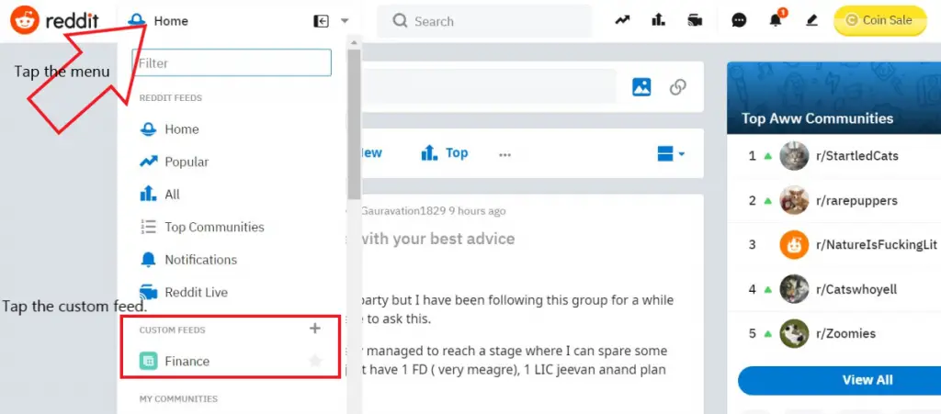Open the Popular trending arrow icon in header

click(x=622, y=20)
